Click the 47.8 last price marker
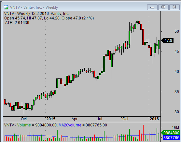181x142 pixels. point(167,41)
